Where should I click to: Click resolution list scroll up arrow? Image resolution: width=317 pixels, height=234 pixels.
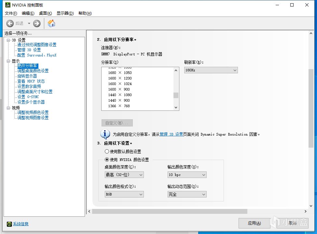tap(176, 70)
